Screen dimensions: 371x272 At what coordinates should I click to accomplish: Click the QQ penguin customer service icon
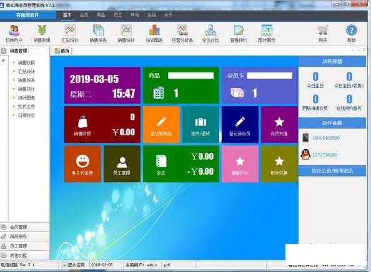[x=305, y=155]
